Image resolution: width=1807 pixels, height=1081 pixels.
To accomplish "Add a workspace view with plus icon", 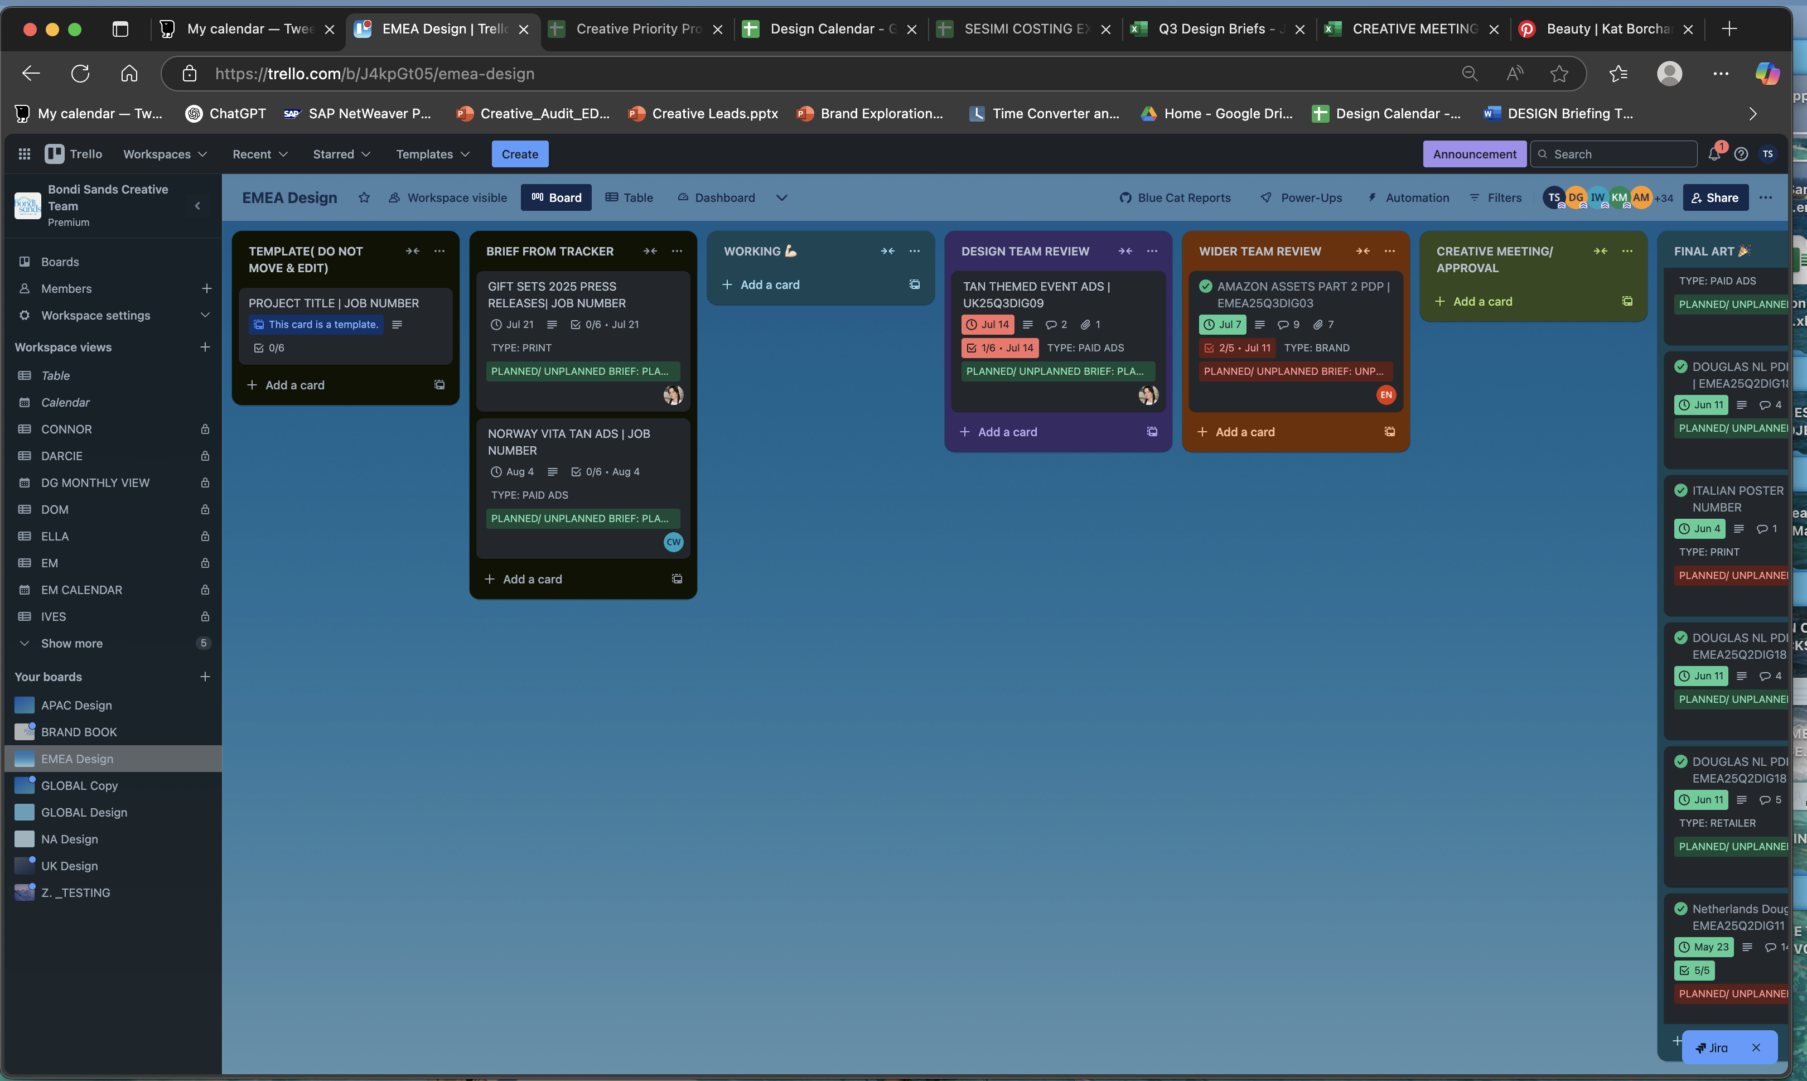I will click(x=205, y=347).
